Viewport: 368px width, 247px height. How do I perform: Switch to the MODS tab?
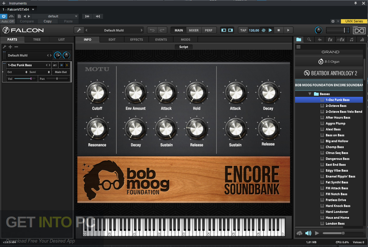click(x=185, y=39)
